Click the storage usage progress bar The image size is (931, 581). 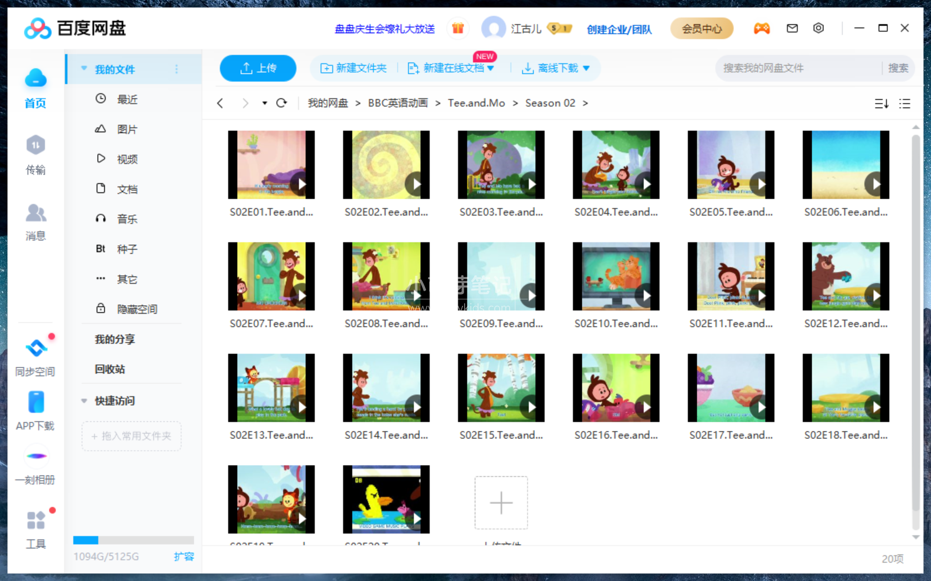click(x=133, y=539)
